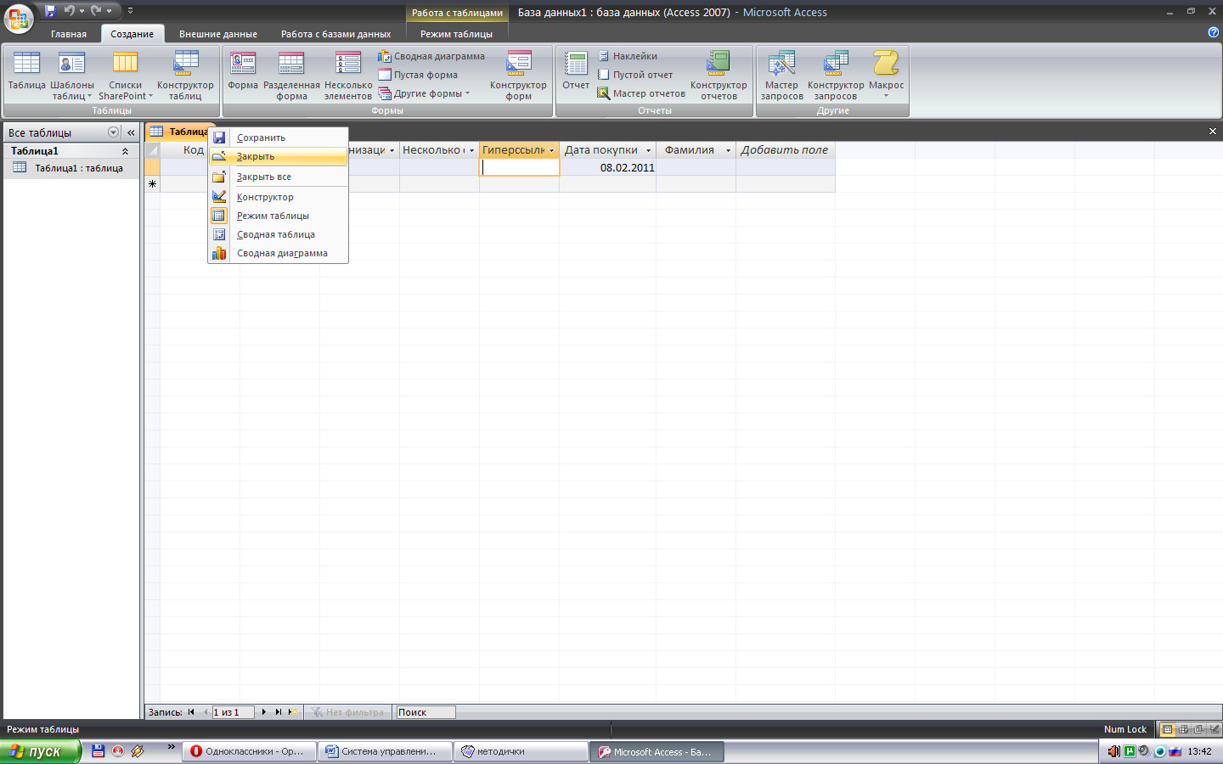This screenshot has width=1223, height=764.
Task: Launch Мастер отчетов wizard
Action: pos(641,93)
